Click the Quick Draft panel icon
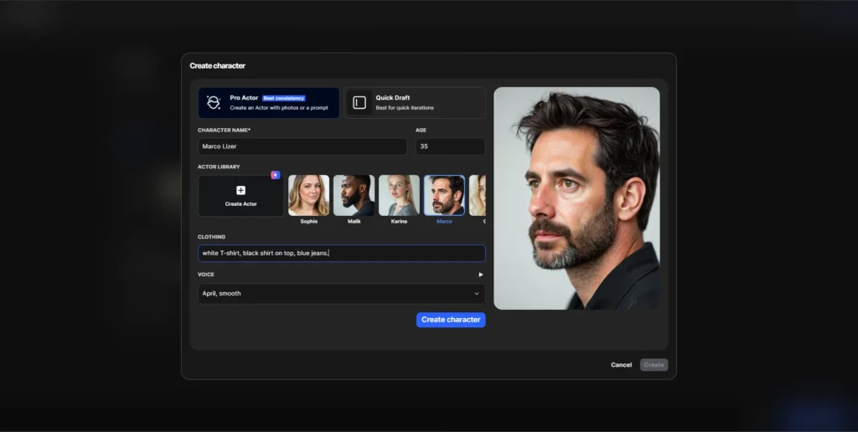Image resolution: width=858 pixels, height=432 pixels. (359, 103)
